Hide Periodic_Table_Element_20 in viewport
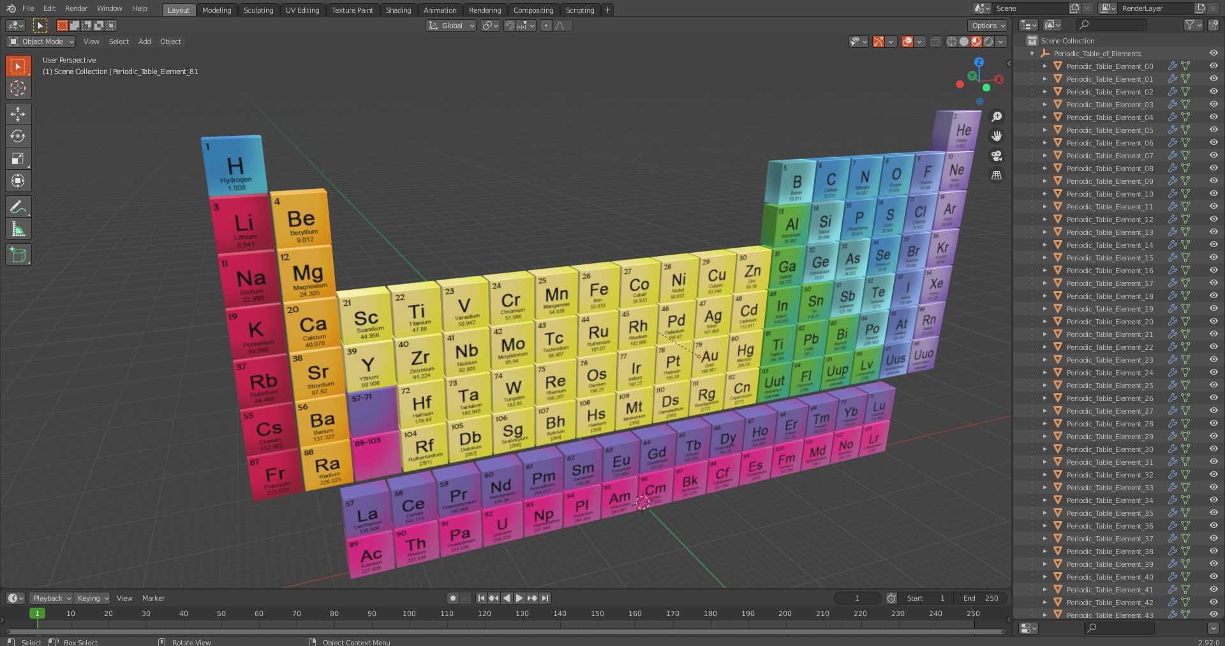This screenshot has height=646, width=1225. coord(1214,321)
